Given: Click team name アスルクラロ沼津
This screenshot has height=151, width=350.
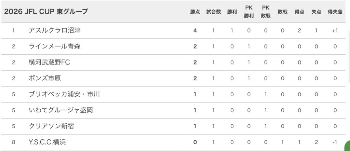Looking at the screenshot, I should click(55, 30).
